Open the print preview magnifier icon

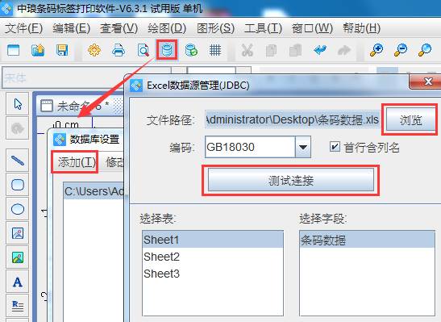143,50
